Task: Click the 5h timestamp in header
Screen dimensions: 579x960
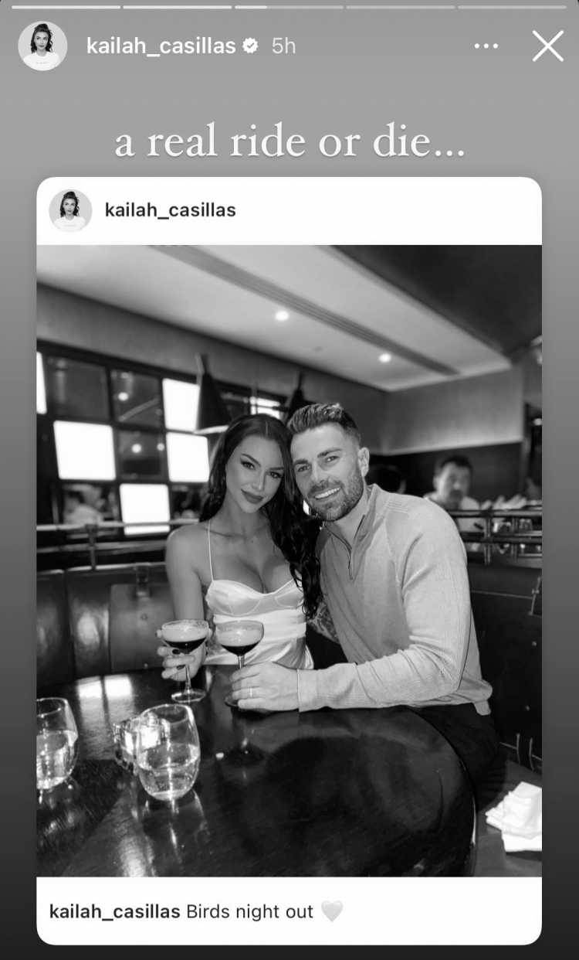Action: [283, 46]
